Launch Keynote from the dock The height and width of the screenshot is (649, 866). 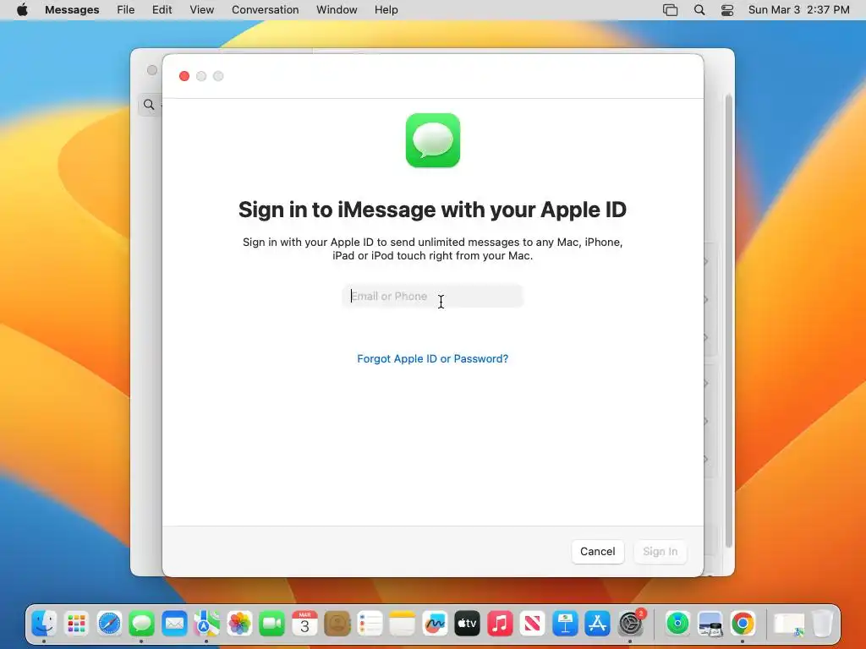click(565, 624)
